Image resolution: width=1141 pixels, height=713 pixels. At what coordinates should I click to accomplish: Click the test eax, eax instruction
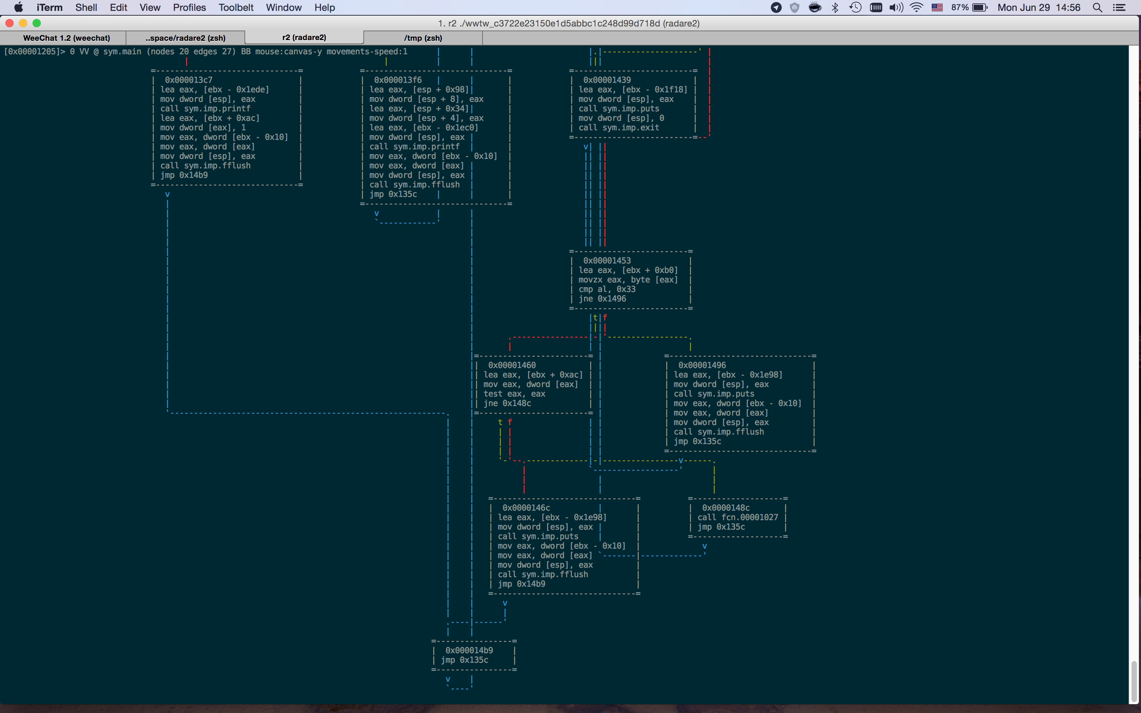click(x=514, y=394)
